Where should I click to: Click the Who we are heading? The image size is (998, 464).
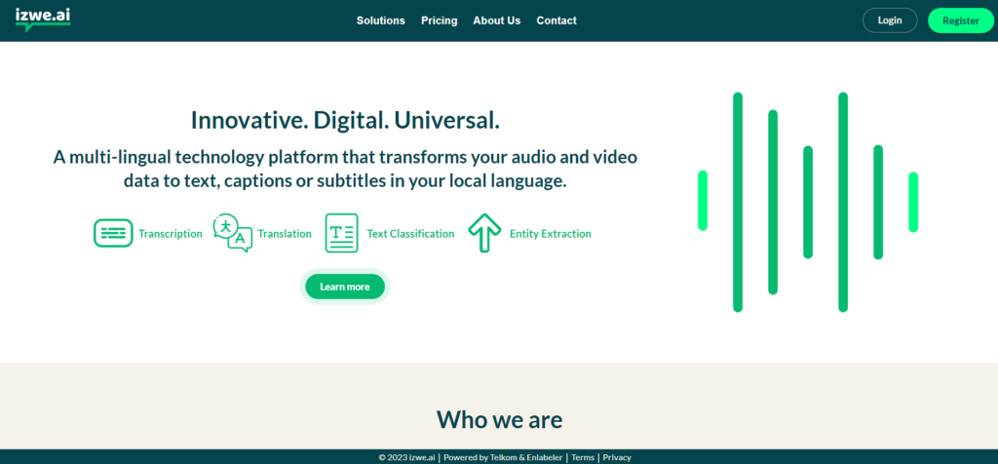click(x=499, y=419)
